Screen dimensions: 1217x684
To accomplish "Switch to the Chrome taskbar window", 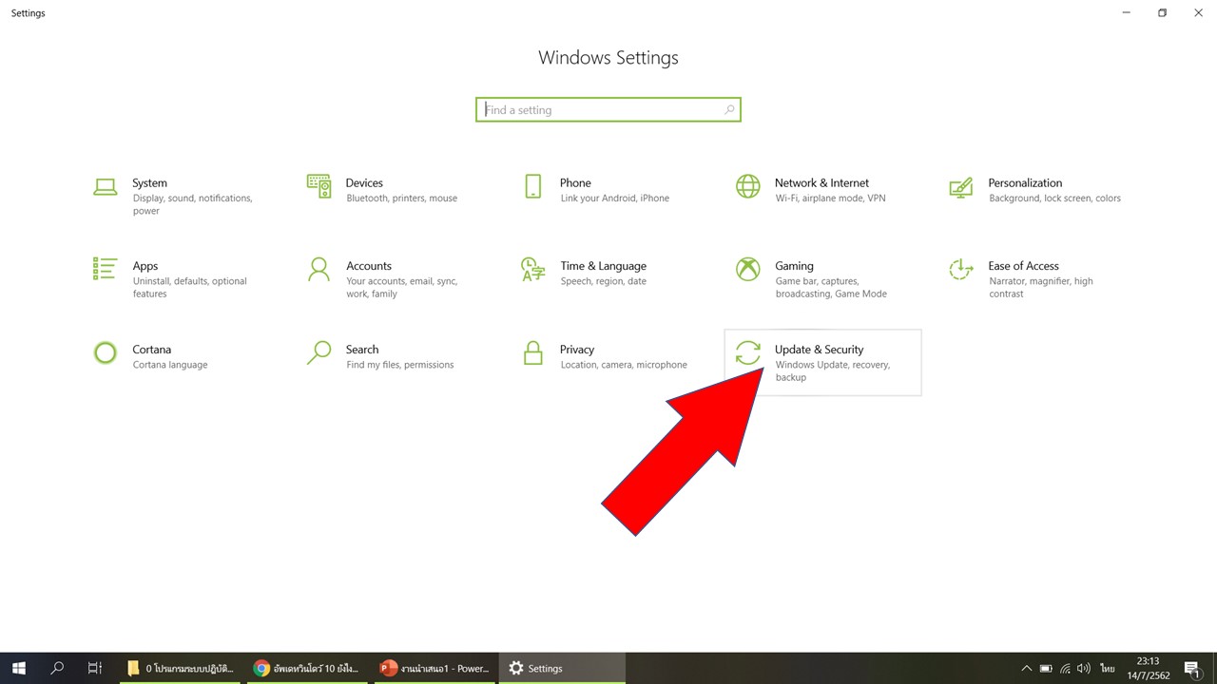I will [x=307, y=668].
